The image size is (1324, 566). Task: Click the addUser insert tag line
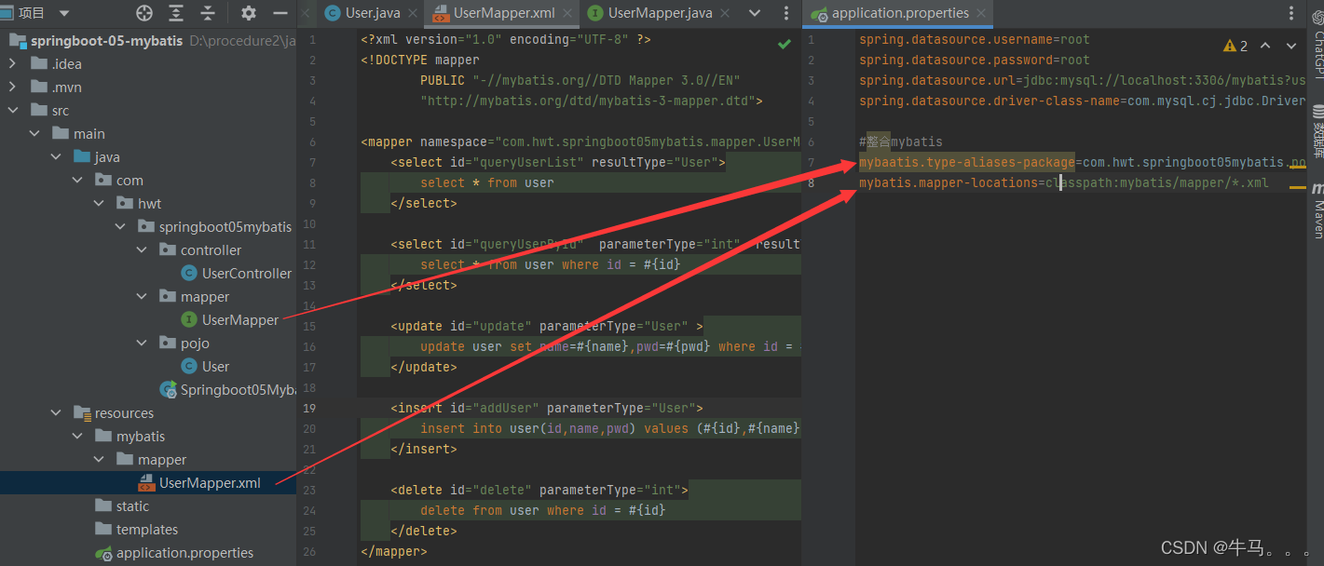547,408
